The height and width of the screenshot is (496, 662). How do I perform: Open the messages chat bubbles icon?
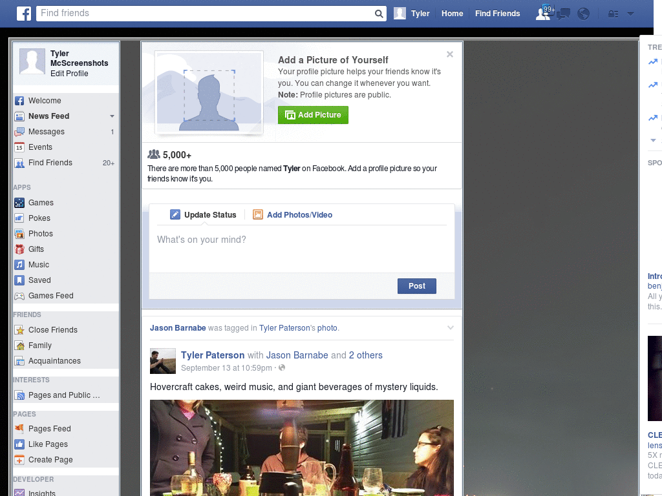click(x=563, y=14)
